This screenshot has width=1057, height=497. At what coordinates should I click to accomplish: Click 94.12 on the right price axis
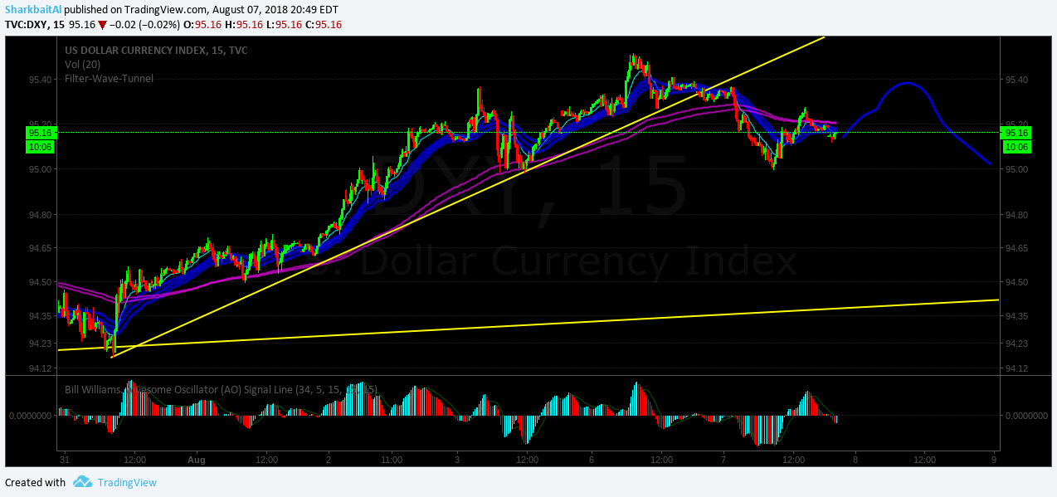point(1016,368)
